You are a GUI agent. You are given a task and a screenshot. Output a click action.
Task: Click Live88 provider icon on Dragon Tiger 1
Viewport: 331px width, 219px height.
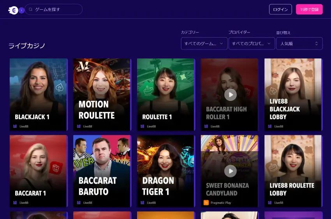click(x=143, y=203)
